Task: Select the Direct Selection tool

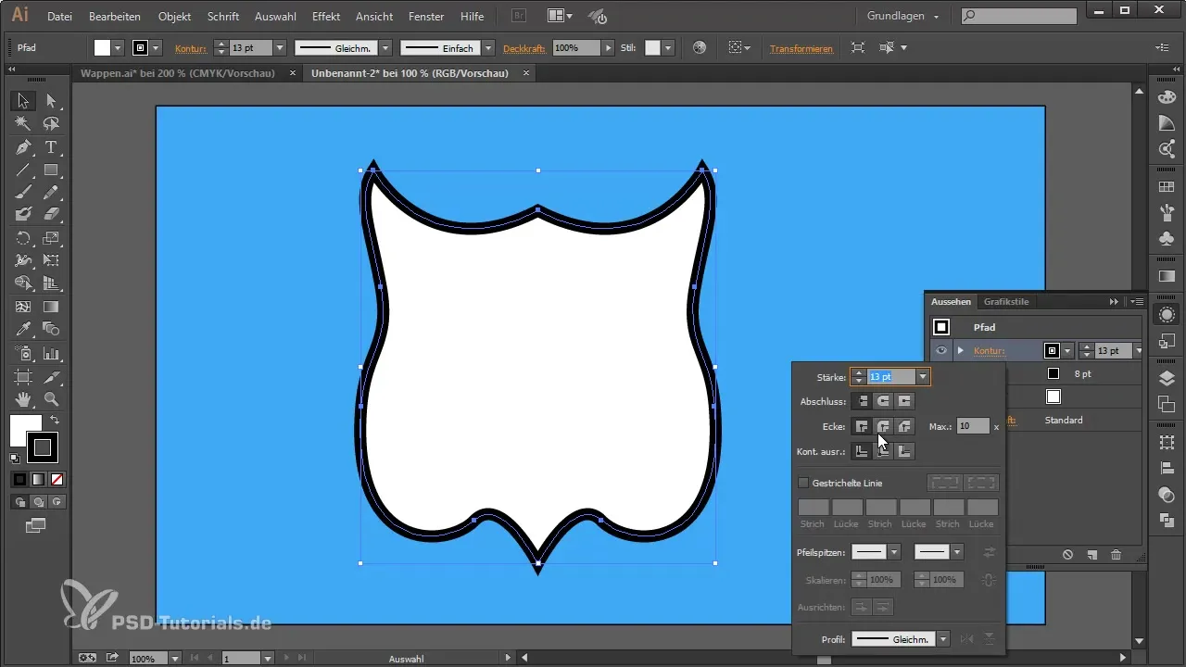Action: (51, 101)
